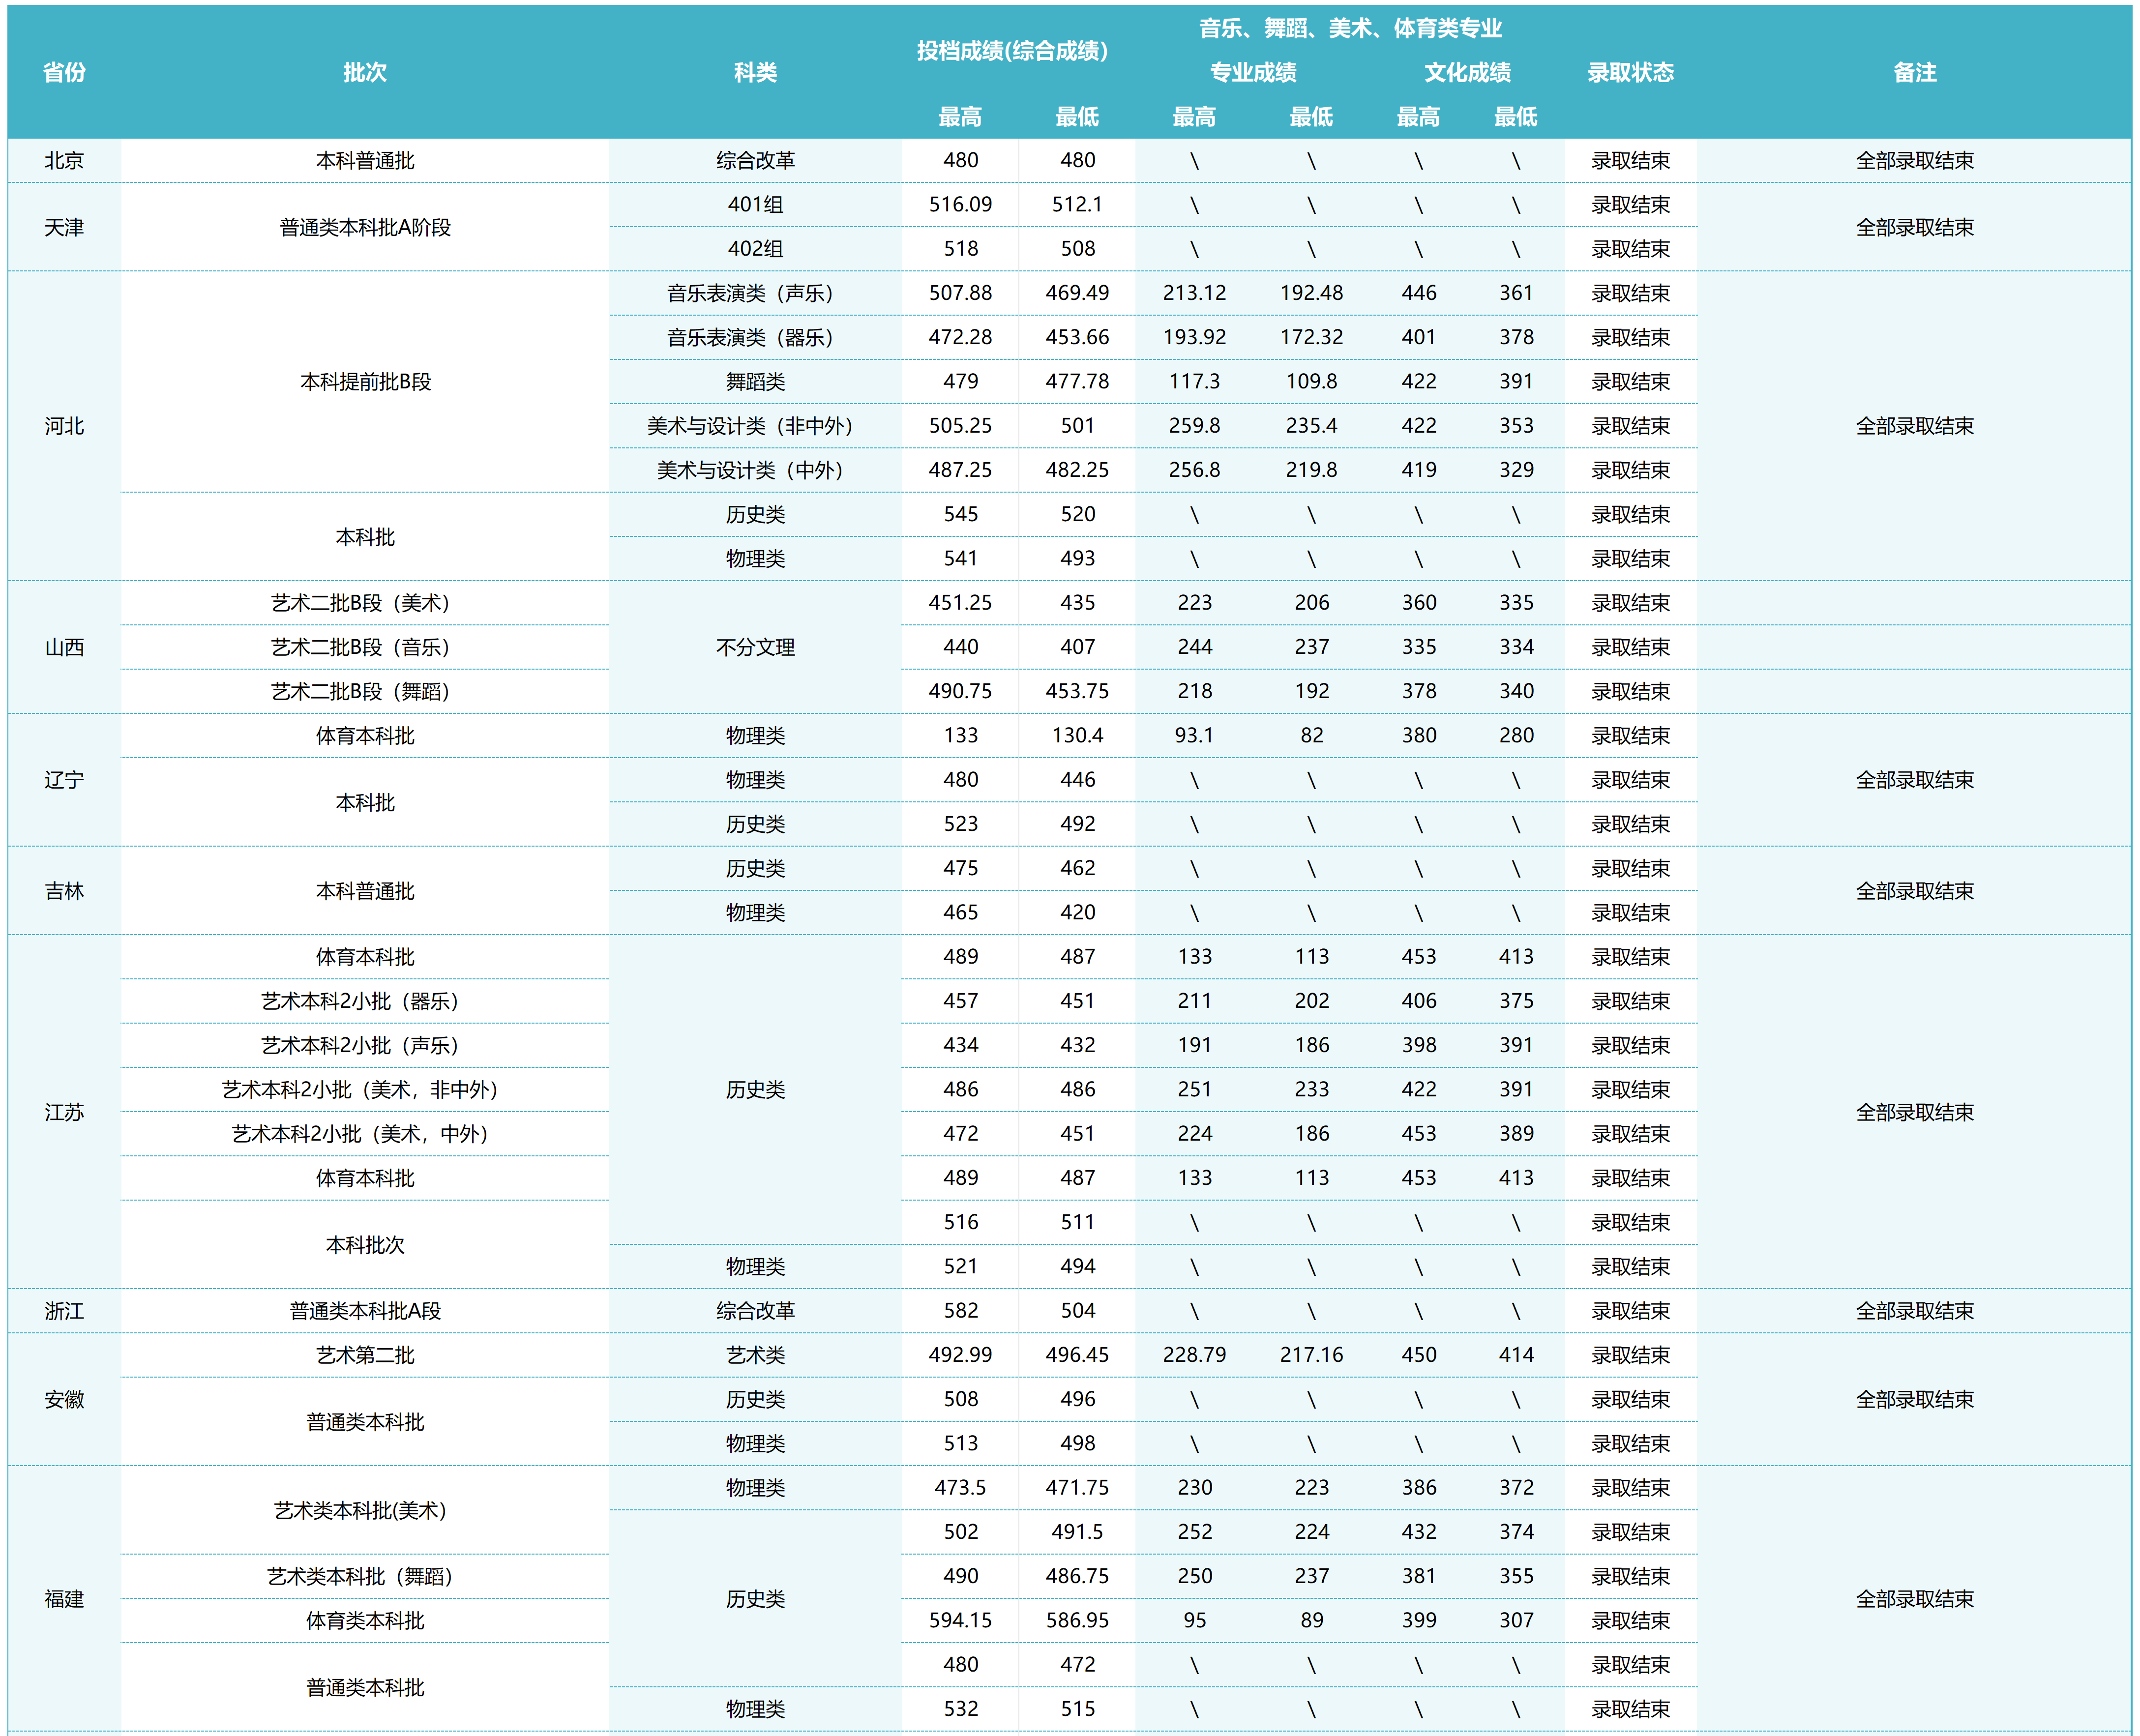
Task: Click the 本科批次 batch cell in 江苏
Action: tap(365, 1245)
